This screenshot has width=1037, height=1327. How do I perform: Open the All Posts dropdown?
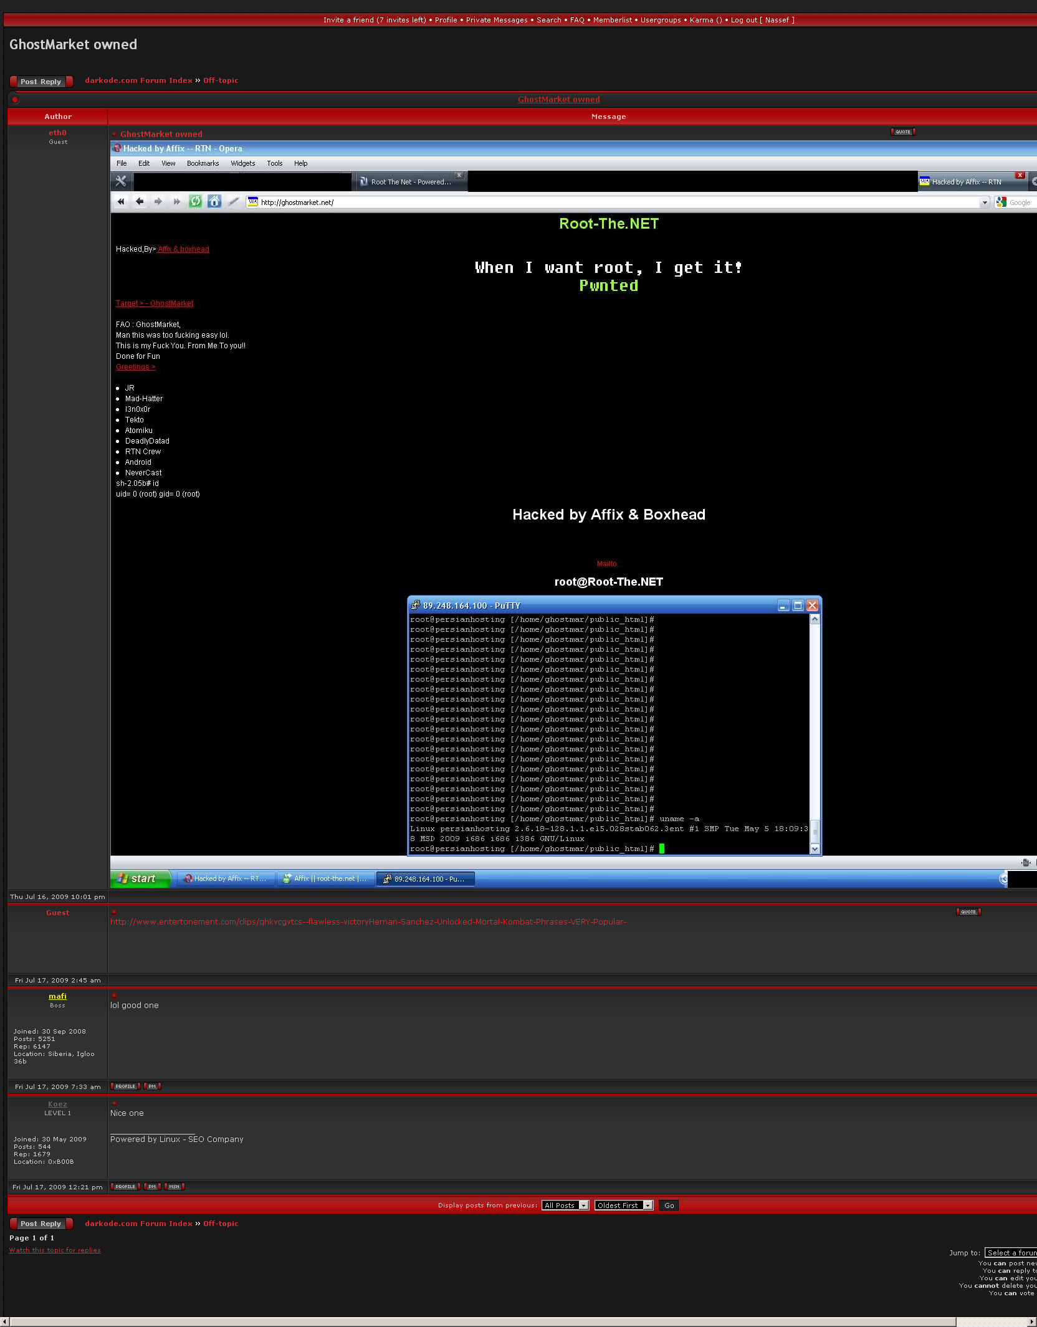click(565, 1206)
